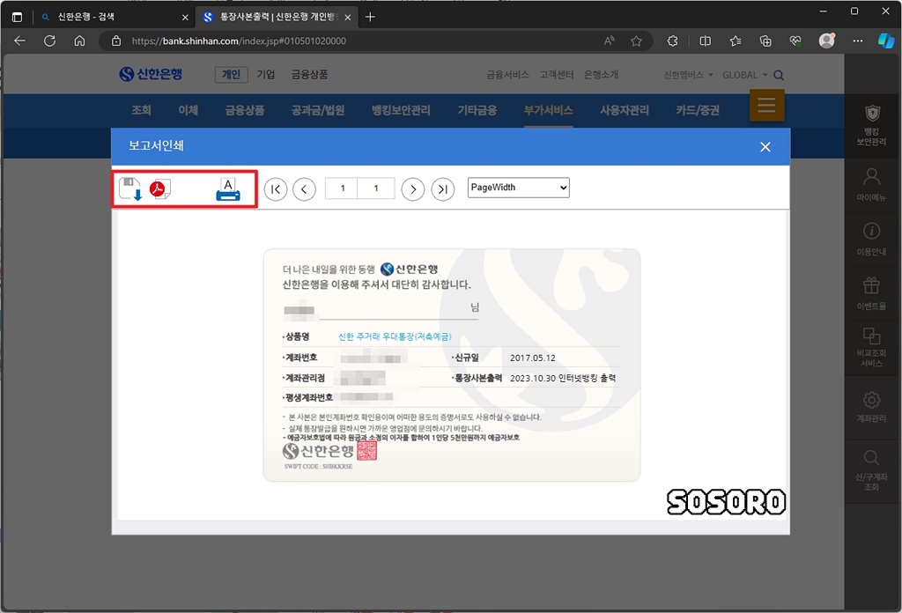
Task: Open browser extensions icon
Action: coord(672,41)
